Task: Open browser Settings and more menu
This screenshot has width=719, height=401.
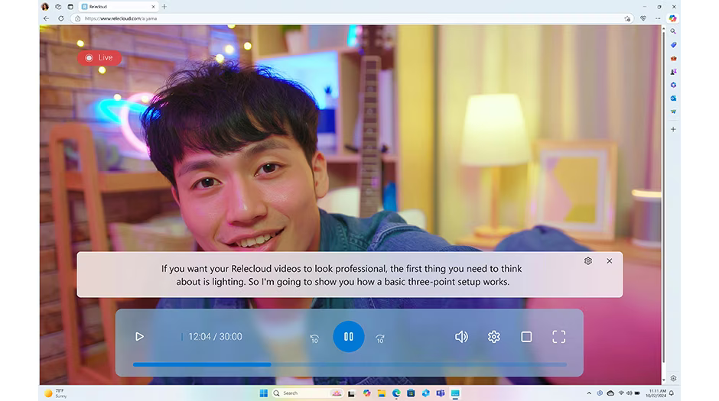Action: [x=658, y=18]
